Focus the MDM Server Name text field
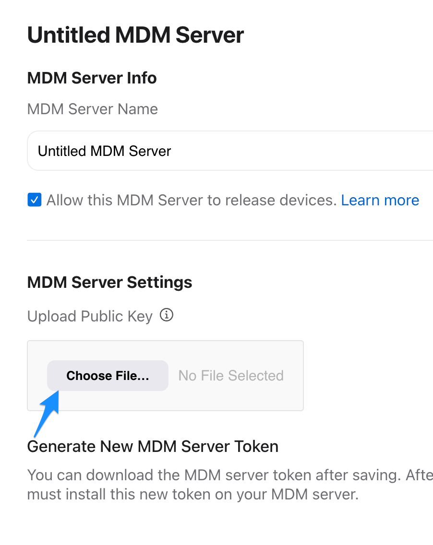Image resolution: width=433 pixels, height=545 pixels. tap(230, 151)
